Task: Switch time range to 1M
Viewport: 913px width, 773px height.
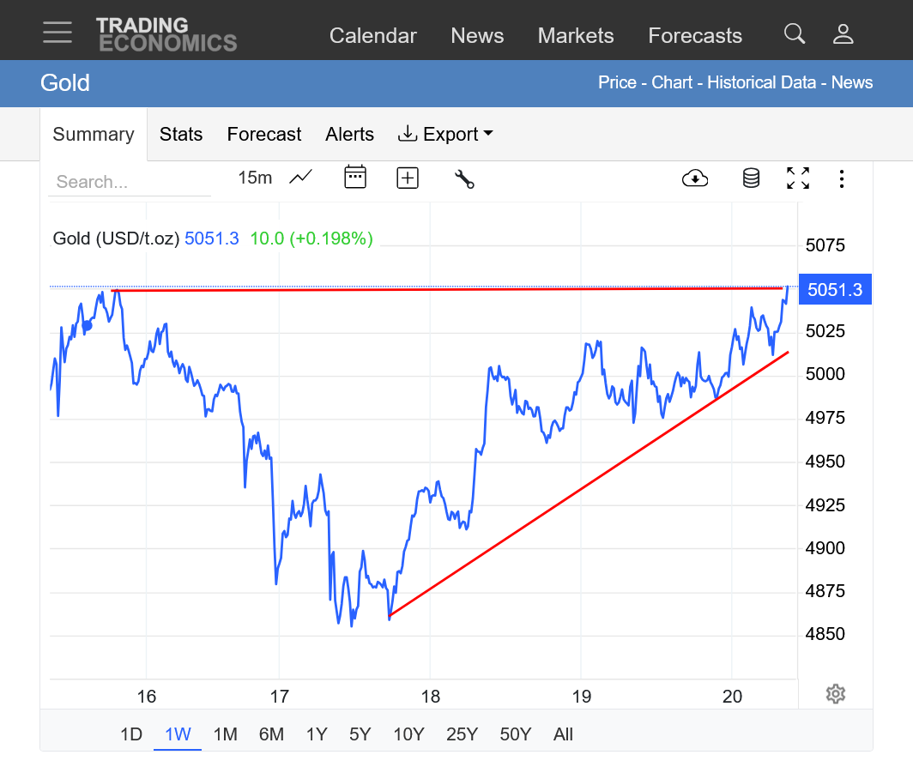Action: point(225,734)
